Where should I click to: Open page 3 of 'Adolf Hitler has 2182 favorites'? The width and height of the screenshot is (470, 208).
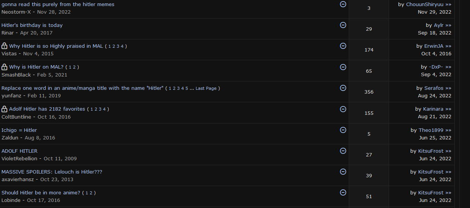100,109
